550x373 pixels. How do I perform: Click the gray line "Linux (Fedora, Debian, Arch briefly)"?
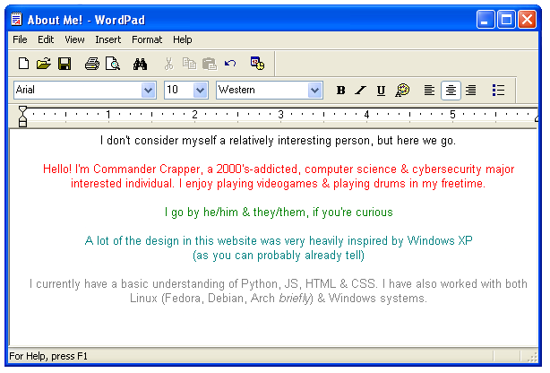tap(279, 299)
